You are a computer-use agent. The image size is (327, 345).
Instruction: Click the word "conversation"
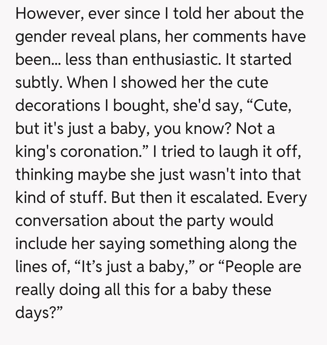61,221
